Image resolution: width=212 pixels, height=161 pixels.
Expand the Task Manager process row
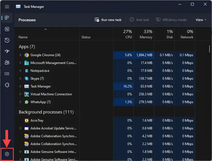20,86
